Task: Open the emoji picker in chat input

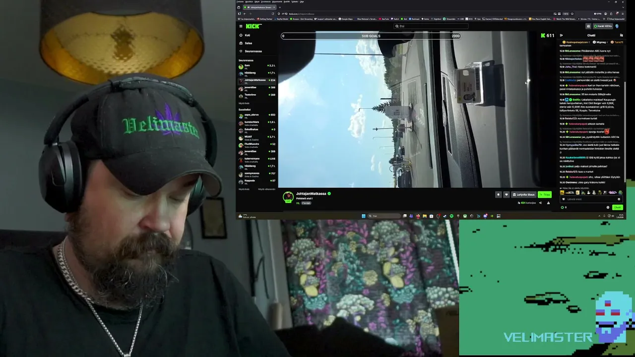Action: (x=619, y=199)
